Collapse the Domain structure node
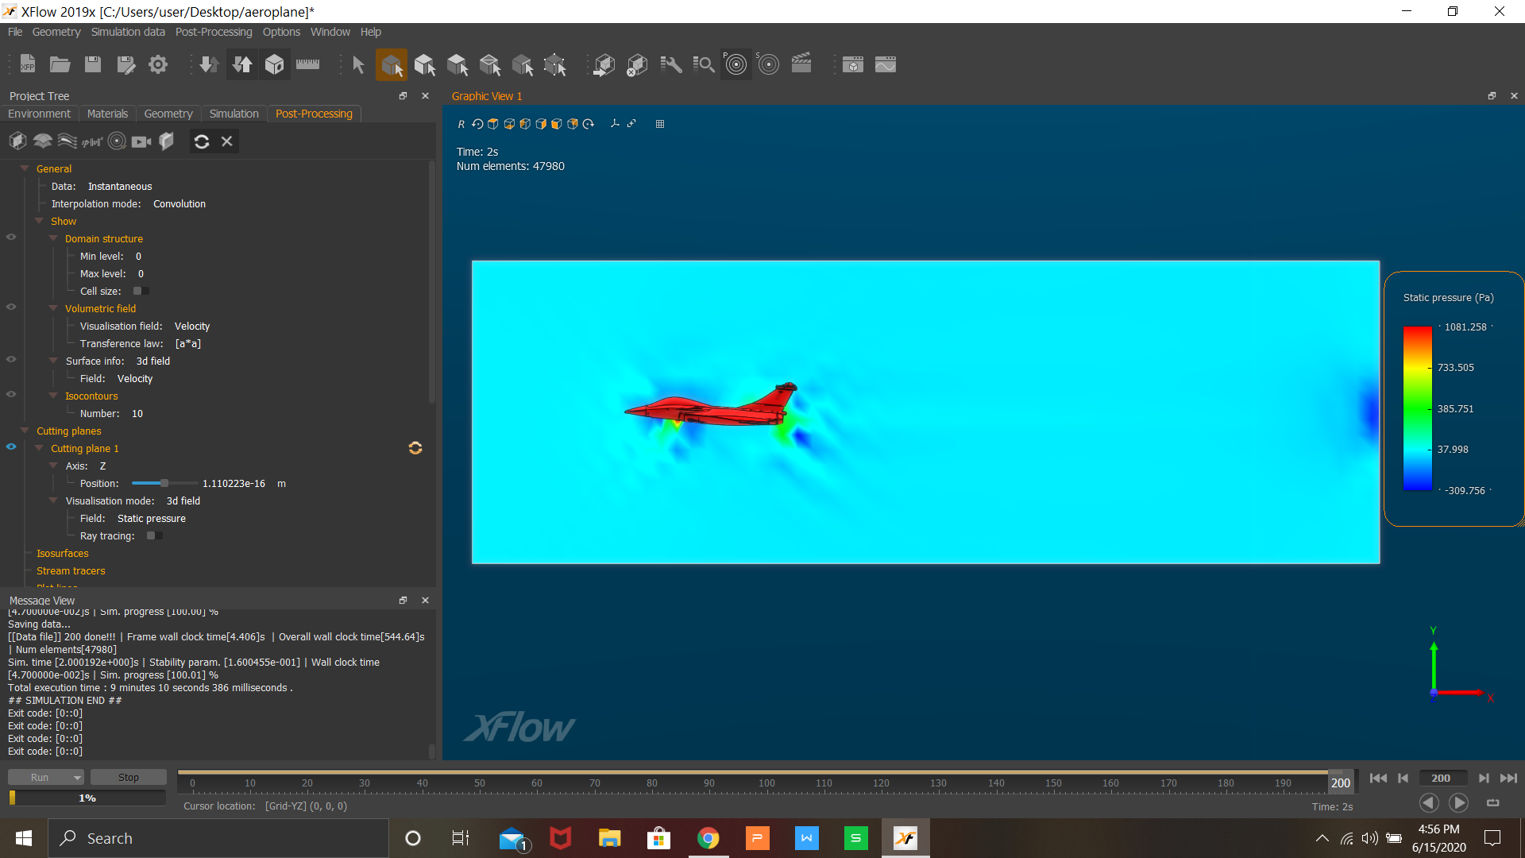The image size is (1525, 858). pyautogui.click(x=53, y=238)
